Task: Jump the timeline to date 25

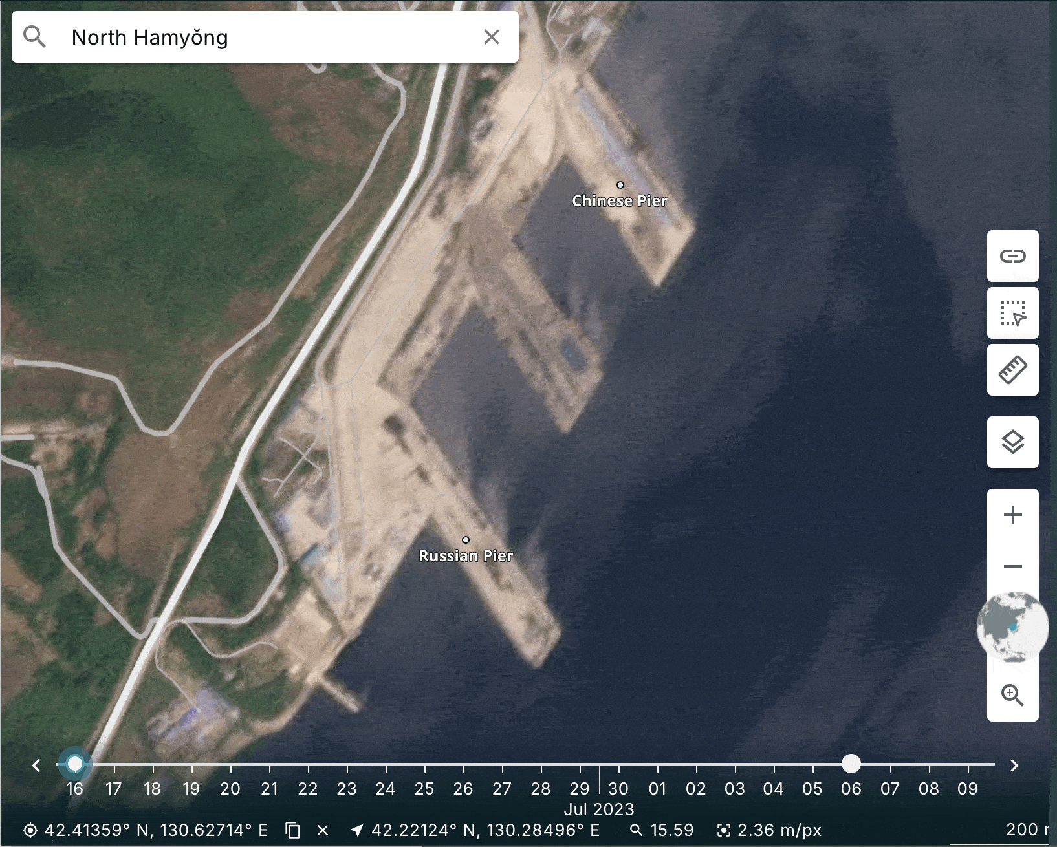Action: click(424, 788)
